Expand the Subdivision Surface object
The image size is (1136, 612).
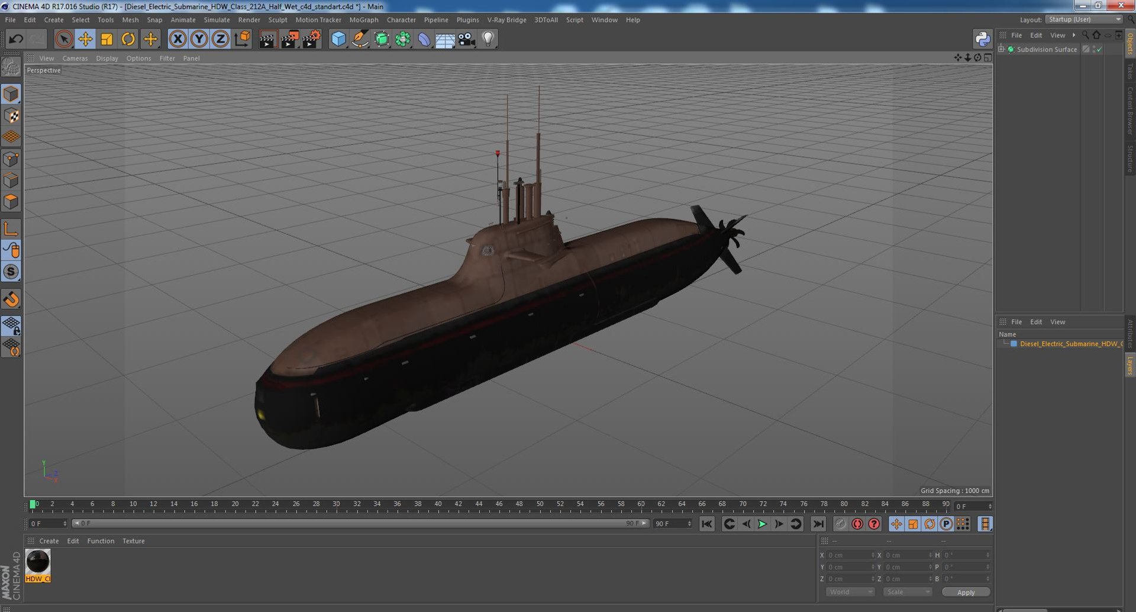pyautogui.click(x=1001, y=49)
